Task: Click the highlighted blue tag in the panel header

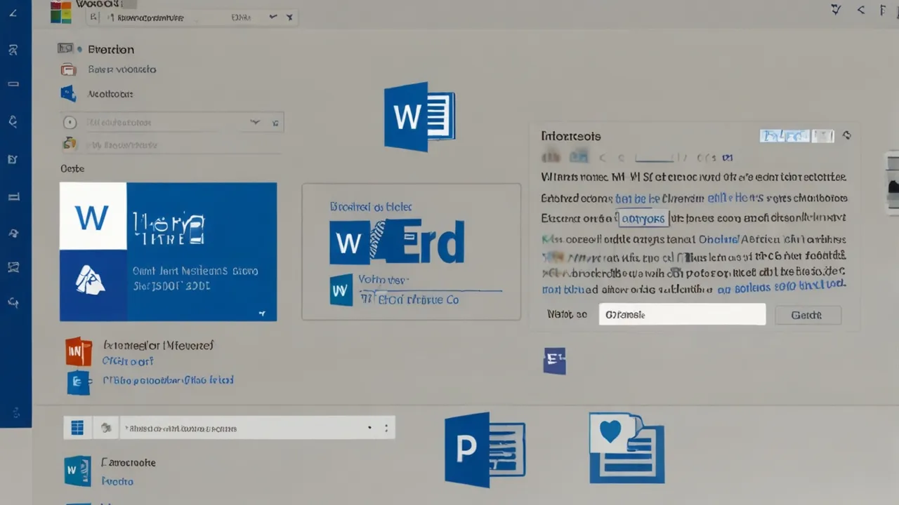Action: (784, 136)
